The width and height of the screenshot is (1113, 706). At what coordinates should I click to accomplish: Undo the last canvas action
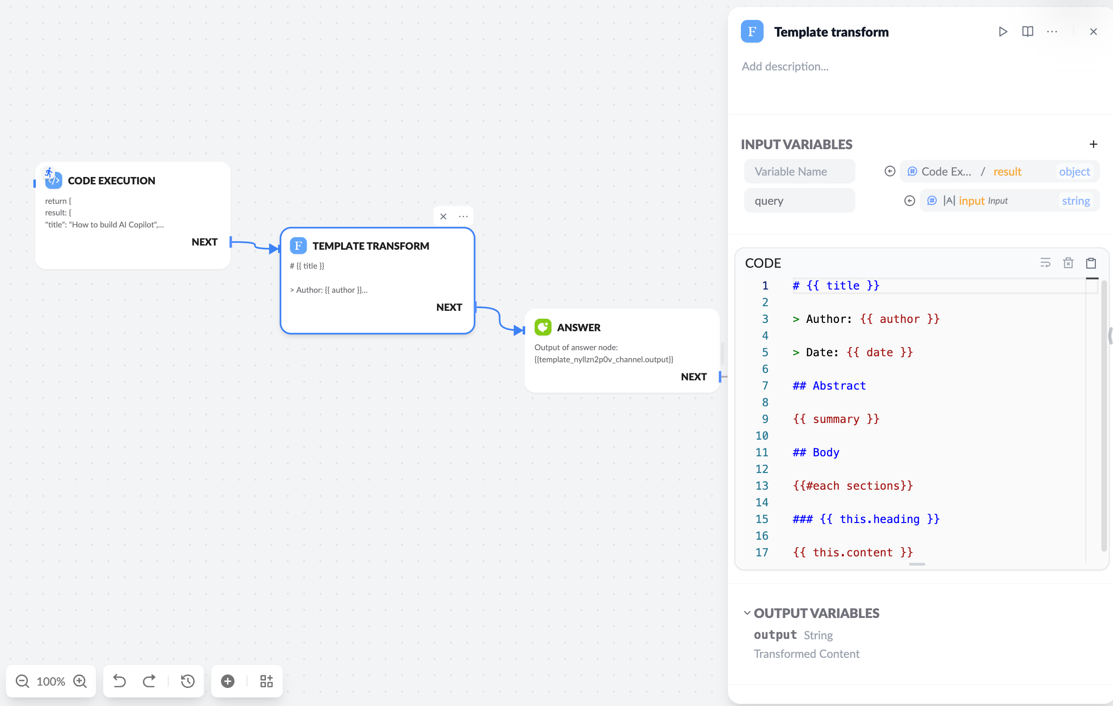(x=120, y=681)
